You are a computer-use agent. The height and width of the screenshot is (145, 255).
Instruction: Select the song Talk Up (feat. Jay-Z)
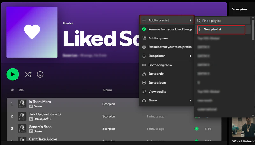coord(45,114)
